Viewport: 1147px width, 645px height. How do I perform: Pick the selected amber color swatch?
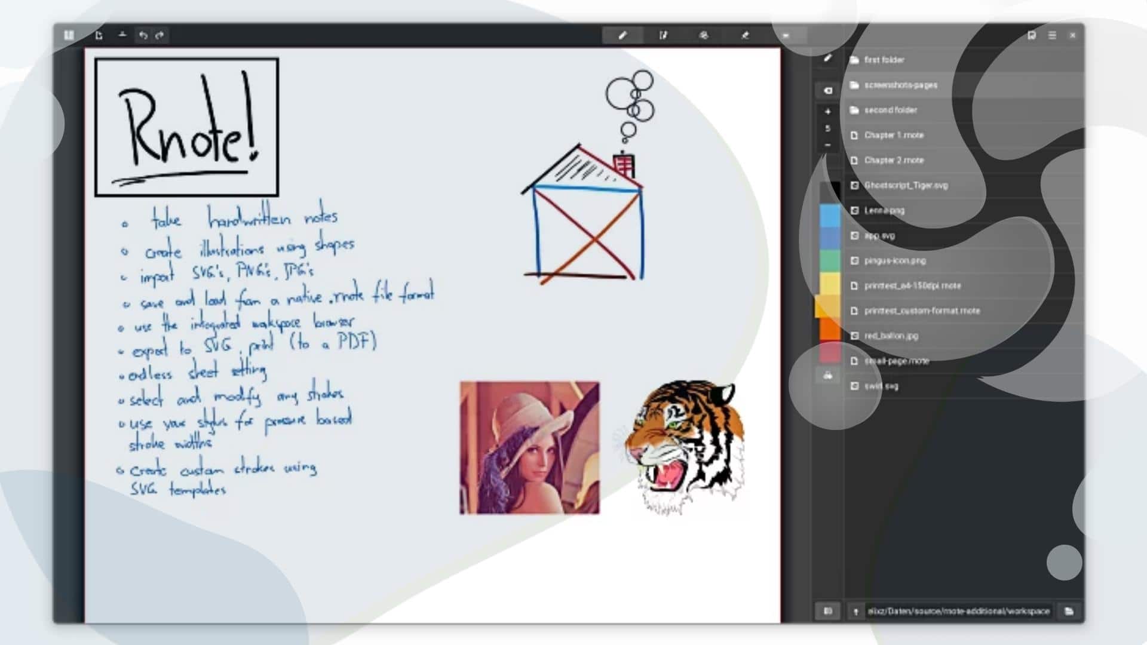pyautogui.click(x=828, y=307)
